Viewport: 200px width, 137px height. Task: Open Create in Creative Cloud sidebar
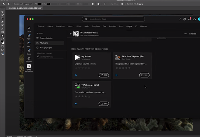point(29,52)
